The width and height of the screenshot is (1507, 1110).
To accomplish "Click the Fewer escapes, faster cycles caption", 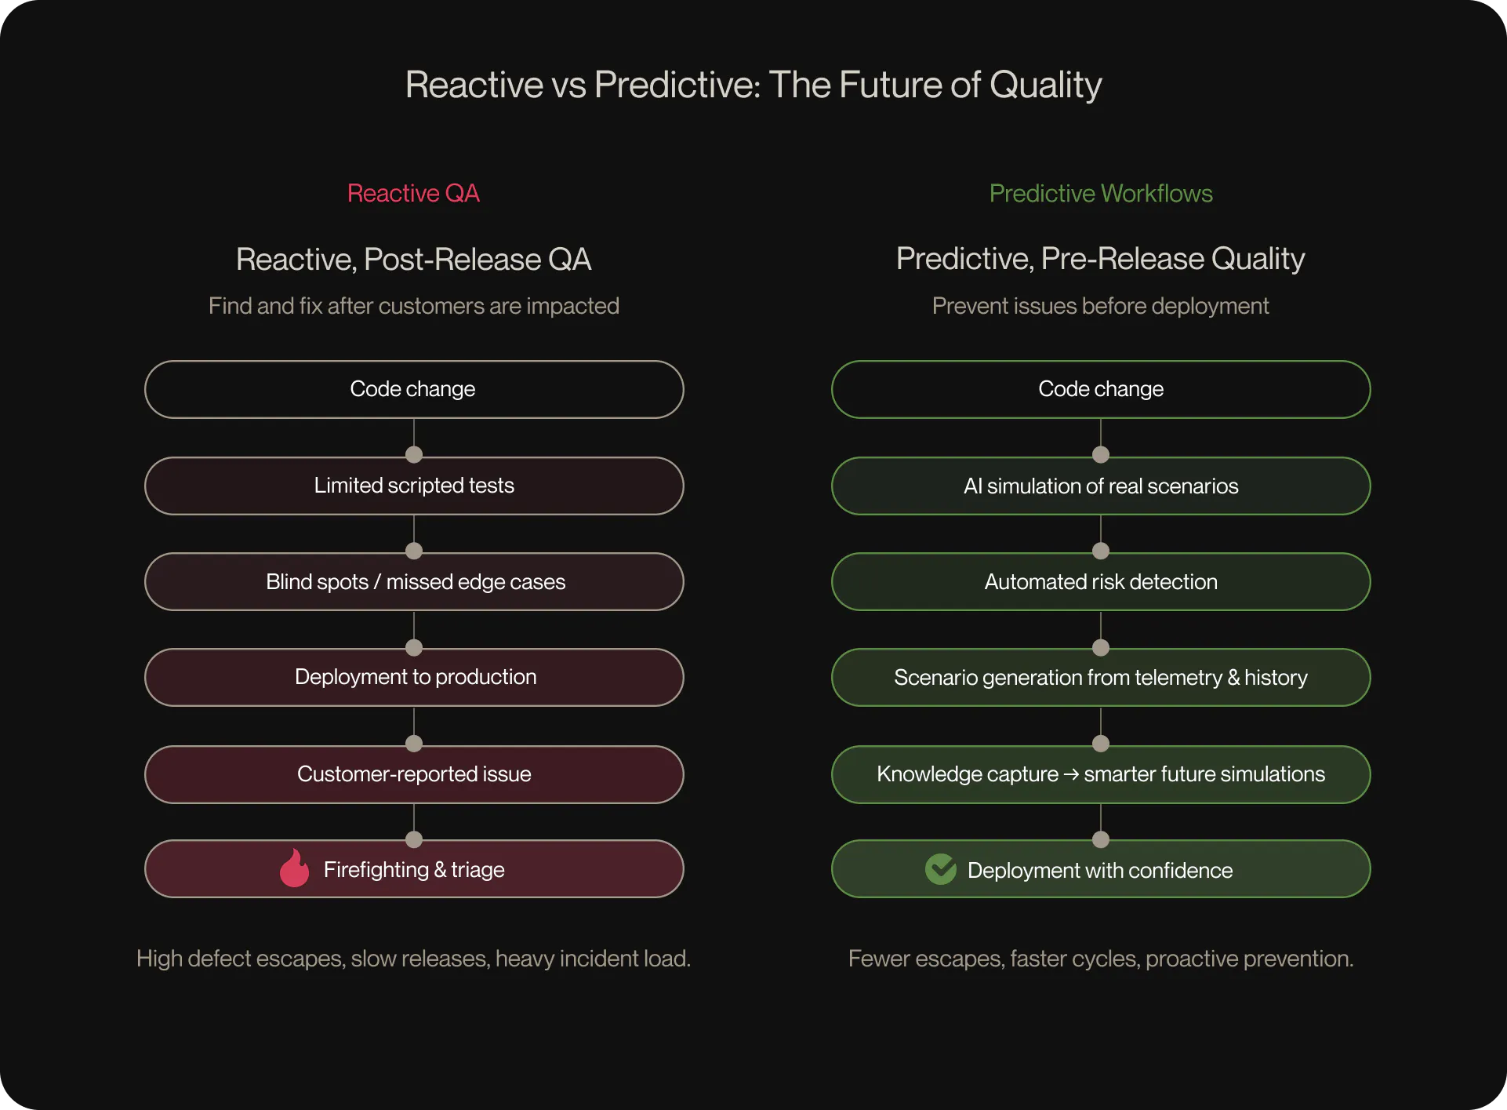I will [x=1100, y=959].
